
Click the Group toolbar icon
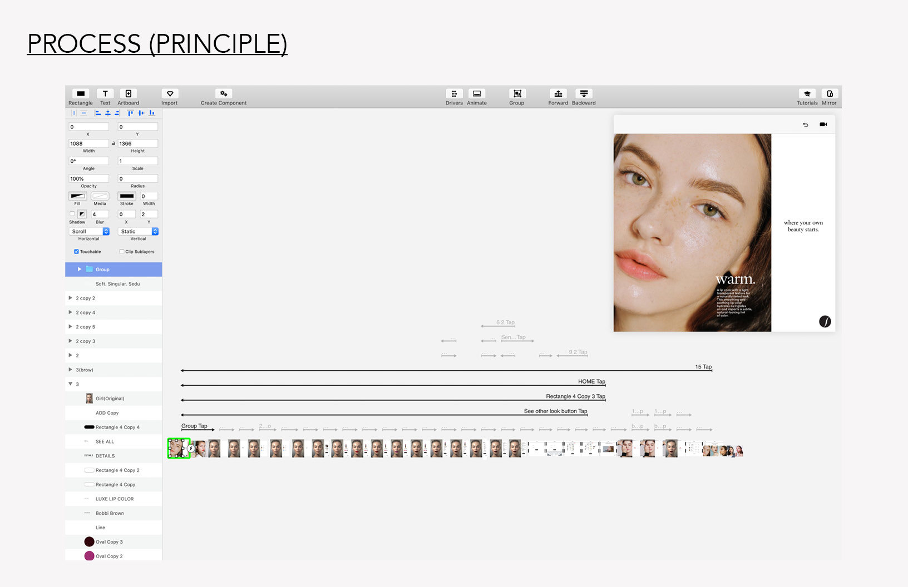(517, 93)
